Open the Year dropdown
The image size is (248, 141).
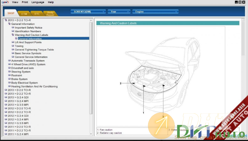click(119, 12)
